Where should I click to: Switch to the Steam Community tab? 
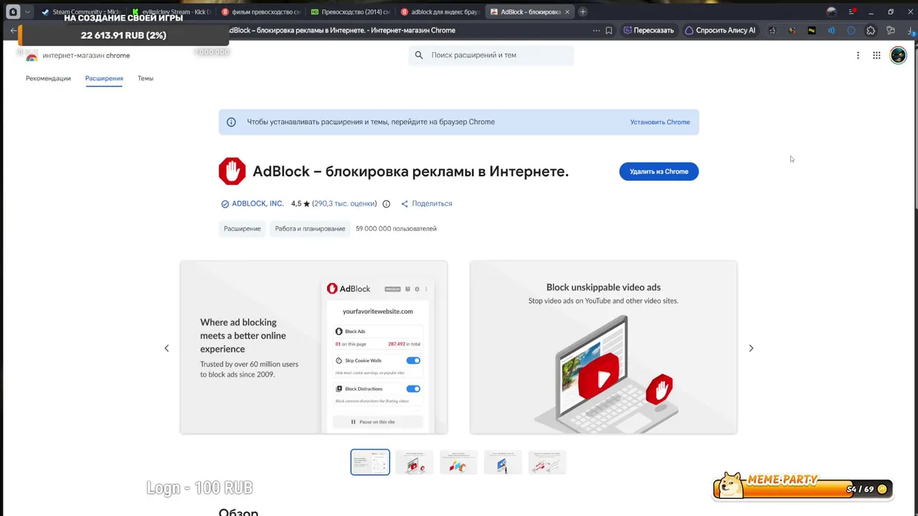tap(80, 11)
